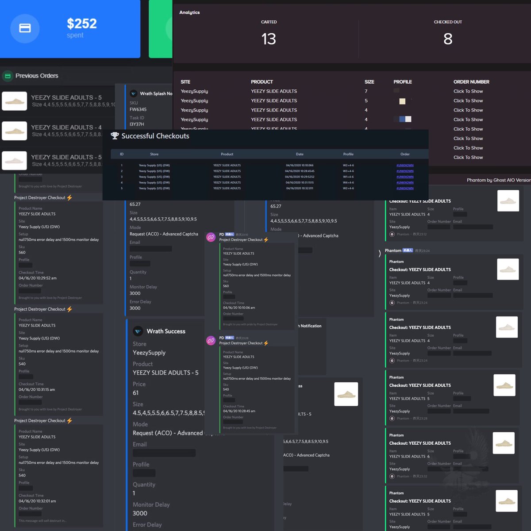This screenshot has height=531, width=531.
Task: Open the PD bot avatar posted at 23:28
Action: [211, 340]
